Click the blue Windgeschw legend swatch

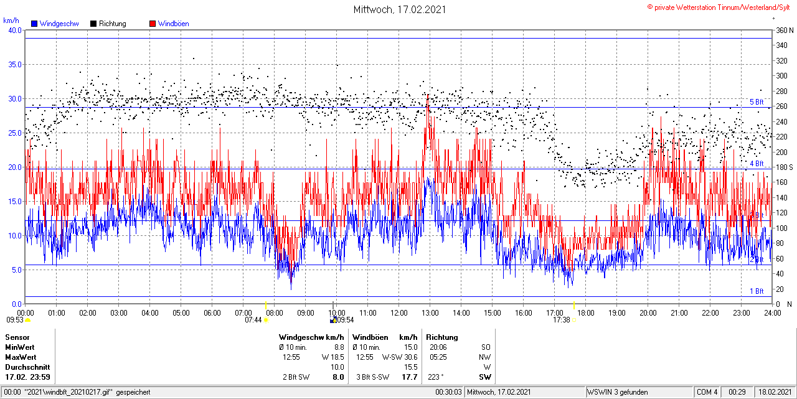34,24
